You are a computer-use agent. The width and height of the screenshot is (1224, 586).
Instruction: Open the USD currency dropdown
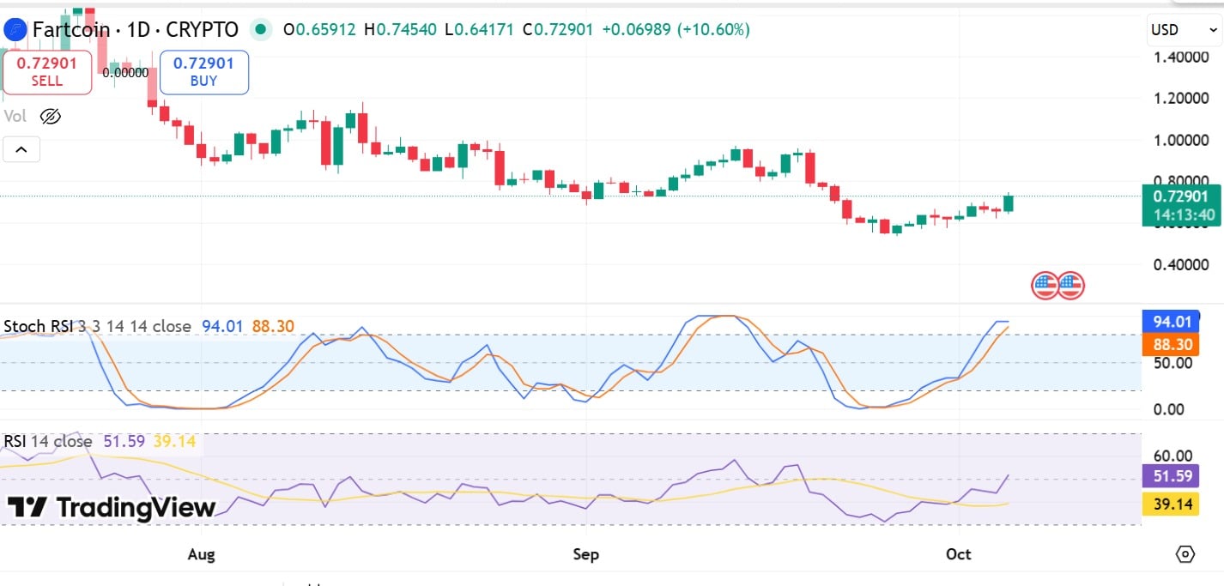tap(1182, 28)
